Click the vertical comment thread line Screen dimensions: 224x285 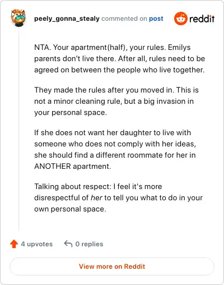(18, 129)
